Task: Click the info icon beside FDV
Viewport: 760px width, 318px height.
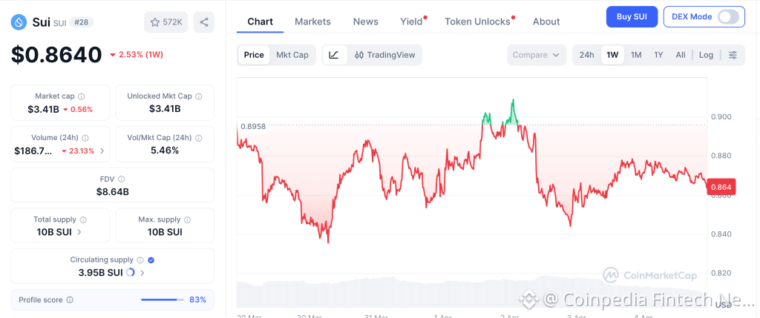Action: (122, 179)
